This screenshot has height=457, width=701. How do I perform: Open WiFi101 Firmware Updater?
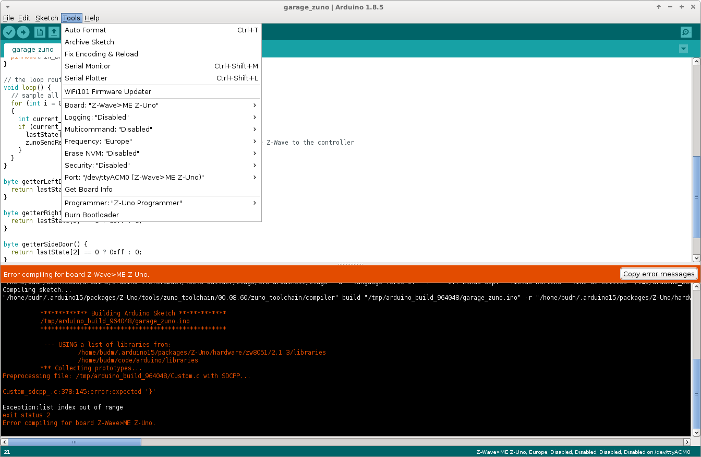point(161,91)
